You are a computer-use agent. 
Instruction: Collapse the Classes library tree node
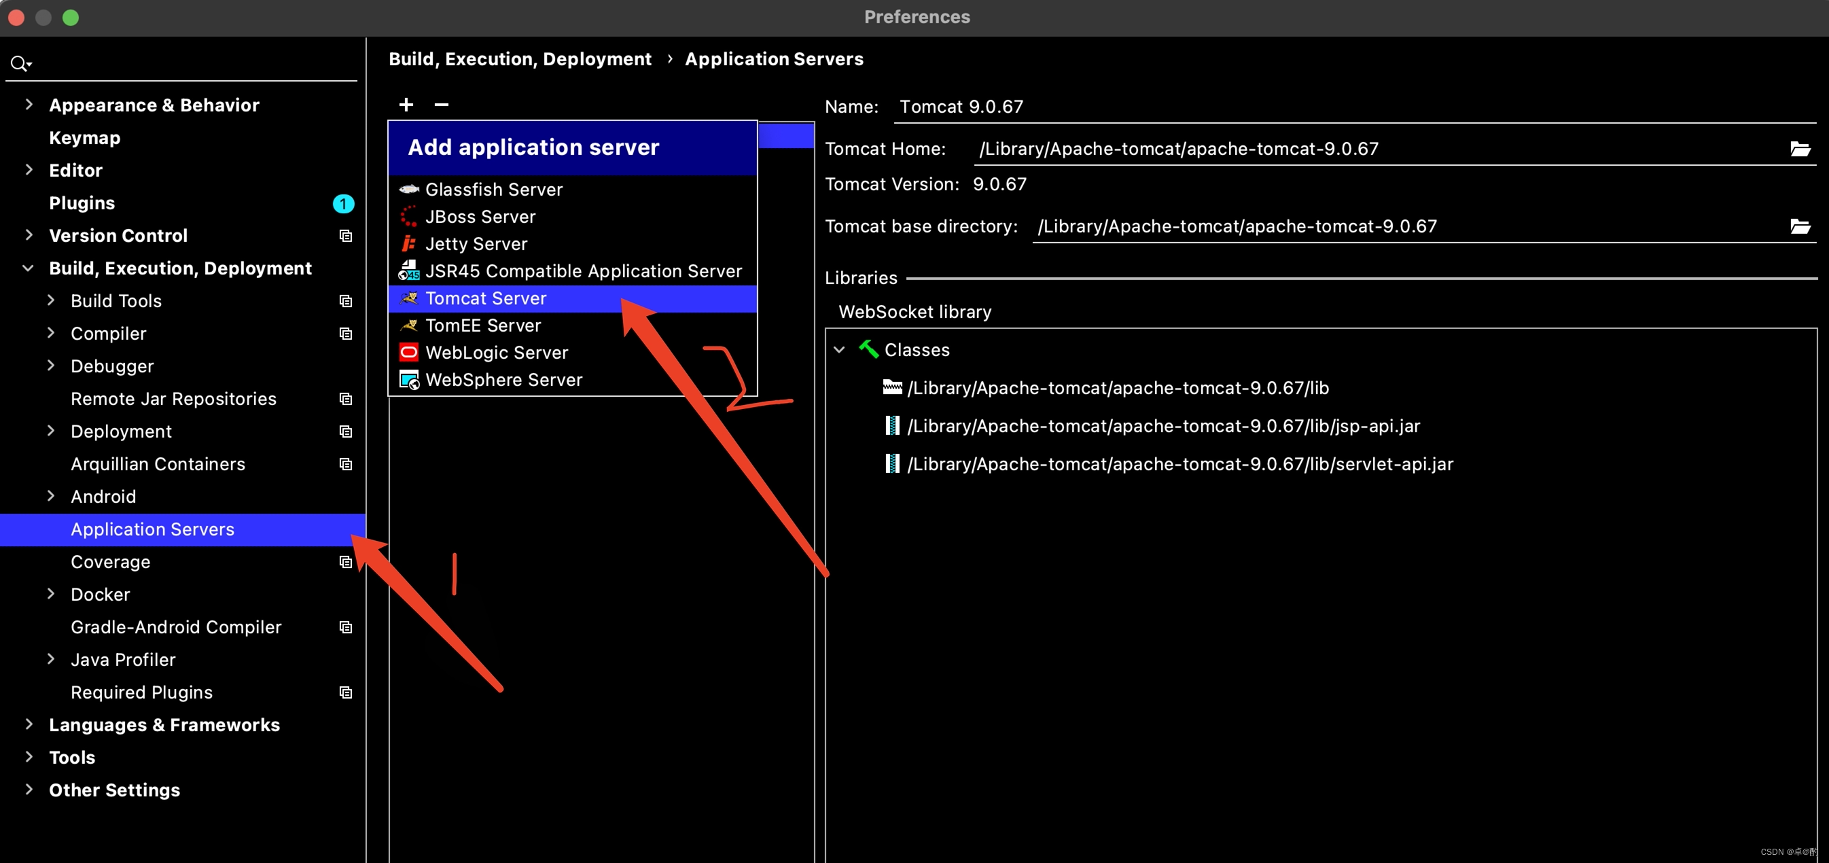tap(839, 350)
